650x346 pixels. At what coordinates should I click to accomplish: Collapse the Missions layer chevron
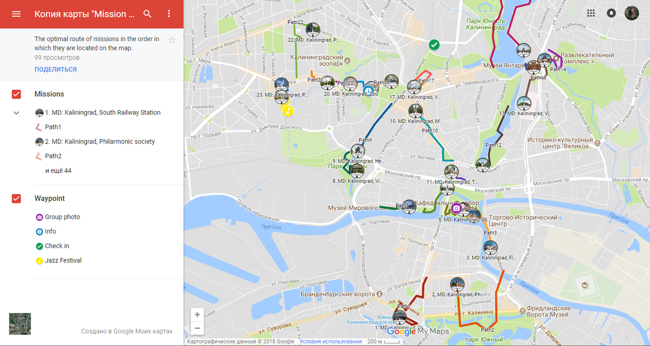16,113
